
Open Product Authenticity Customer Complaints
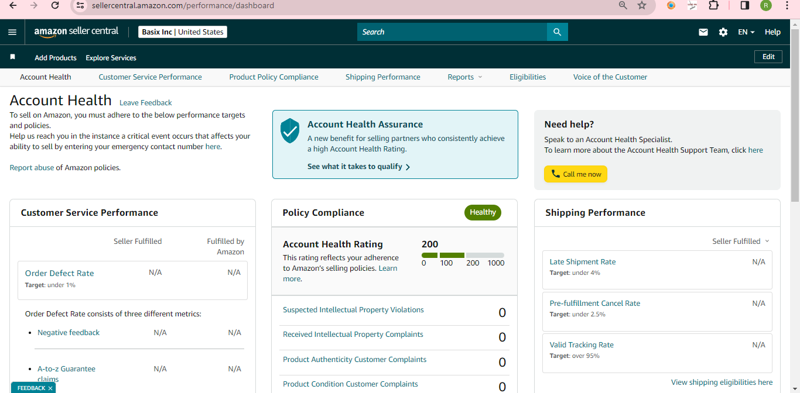(x=355, y=360)
